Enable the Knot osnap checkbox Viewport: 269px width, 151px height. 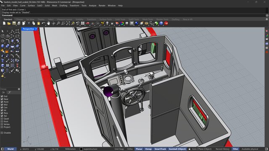click(x=2, y=122)
